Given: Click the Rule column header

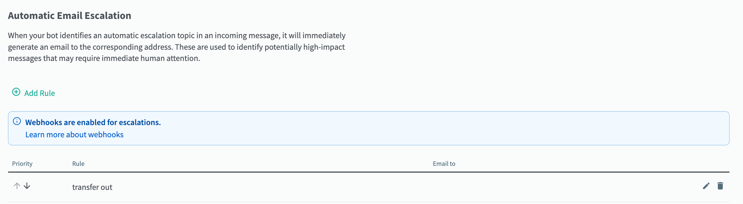Looking at the screenshot, I should 78,164.
